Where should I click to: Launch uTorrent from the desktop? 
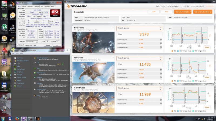(4, 28)
